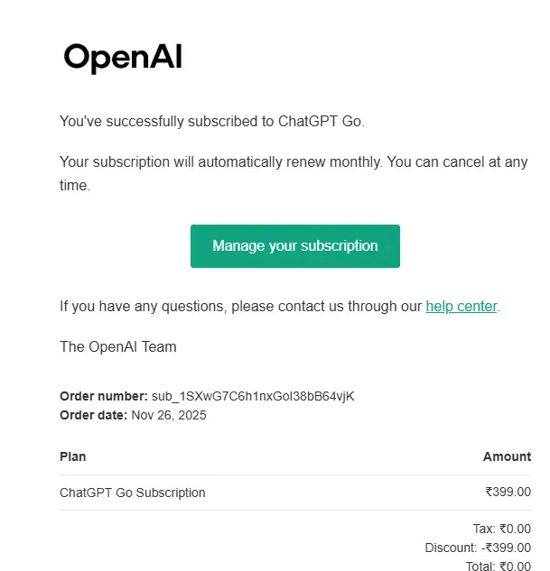Click the ₹399.00 plan amount
Screen dimensions: 550x571
[x=508, y=492]
